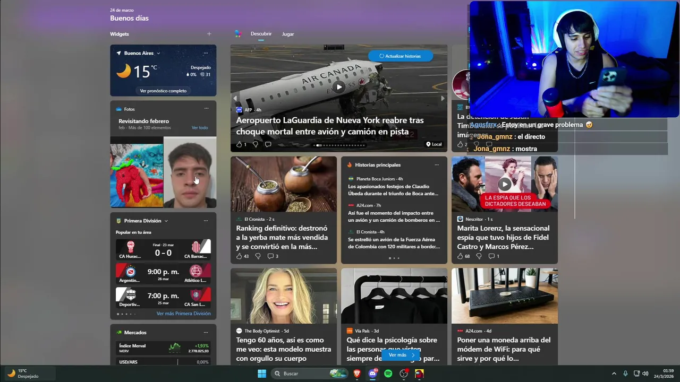Open weather widget more options menu

[206, 53]
